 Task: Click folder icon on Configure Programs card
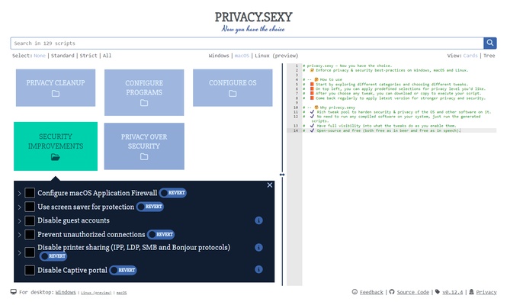click(144, 103)
